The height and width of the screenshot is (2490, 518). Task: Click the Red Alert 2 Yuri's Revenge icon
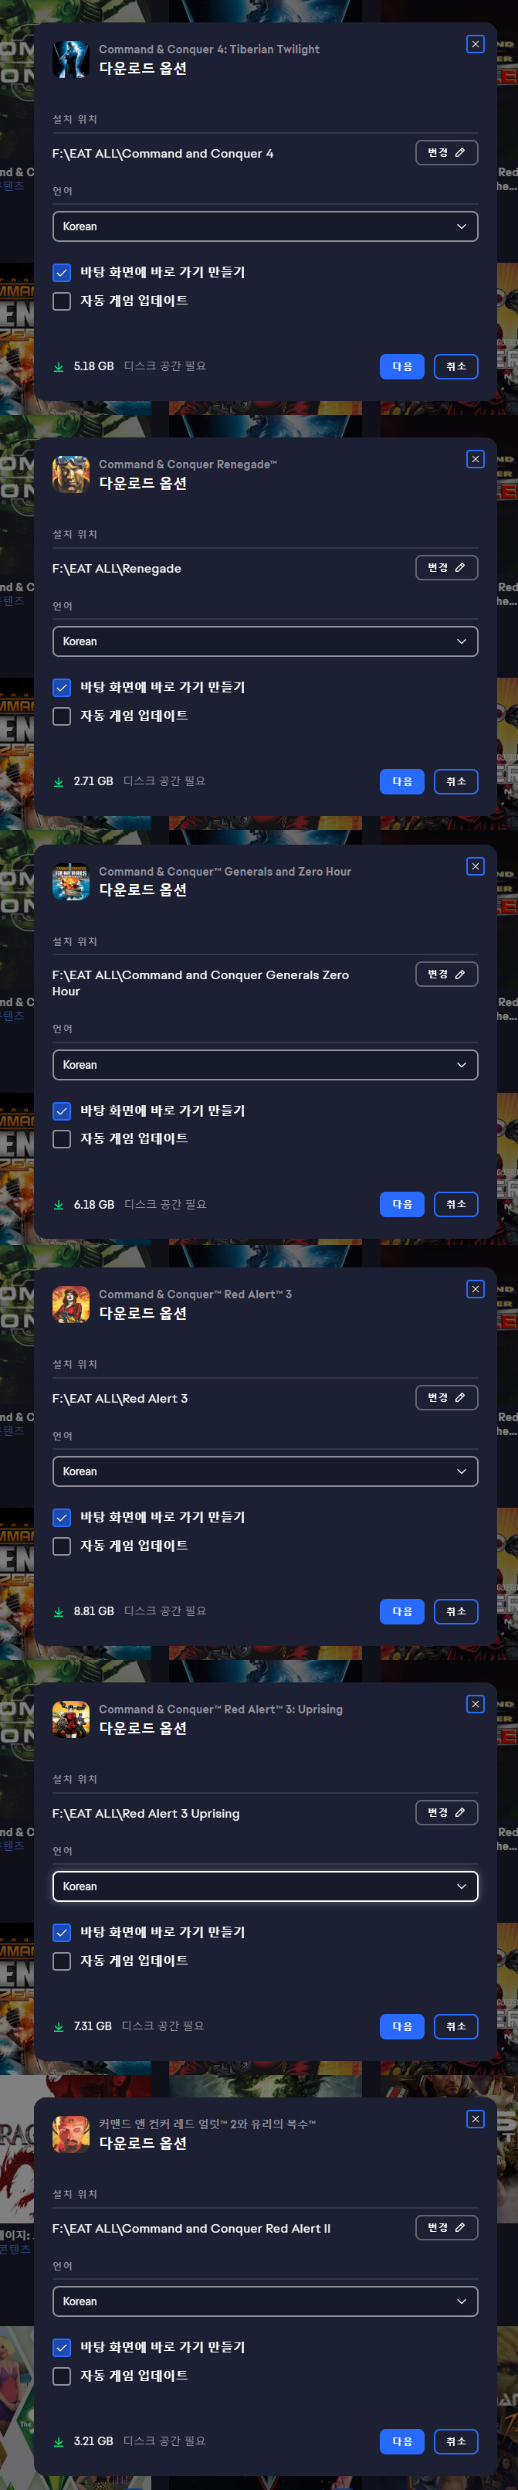(70, 2133)
